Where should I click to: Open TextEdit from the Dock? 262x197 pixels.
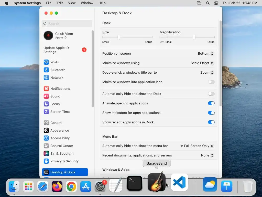(x=116, y=185)
